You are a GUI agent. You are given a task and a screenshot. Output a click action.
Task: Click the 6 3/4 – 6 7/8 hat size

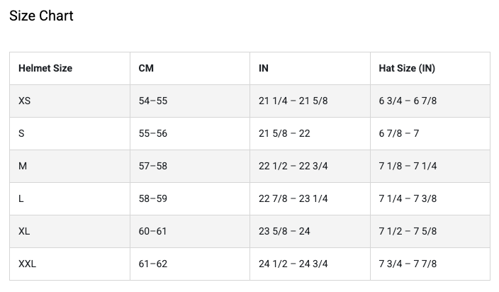point(408,101)
